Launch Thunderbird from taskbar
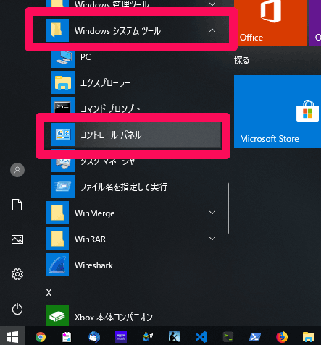 94,337
